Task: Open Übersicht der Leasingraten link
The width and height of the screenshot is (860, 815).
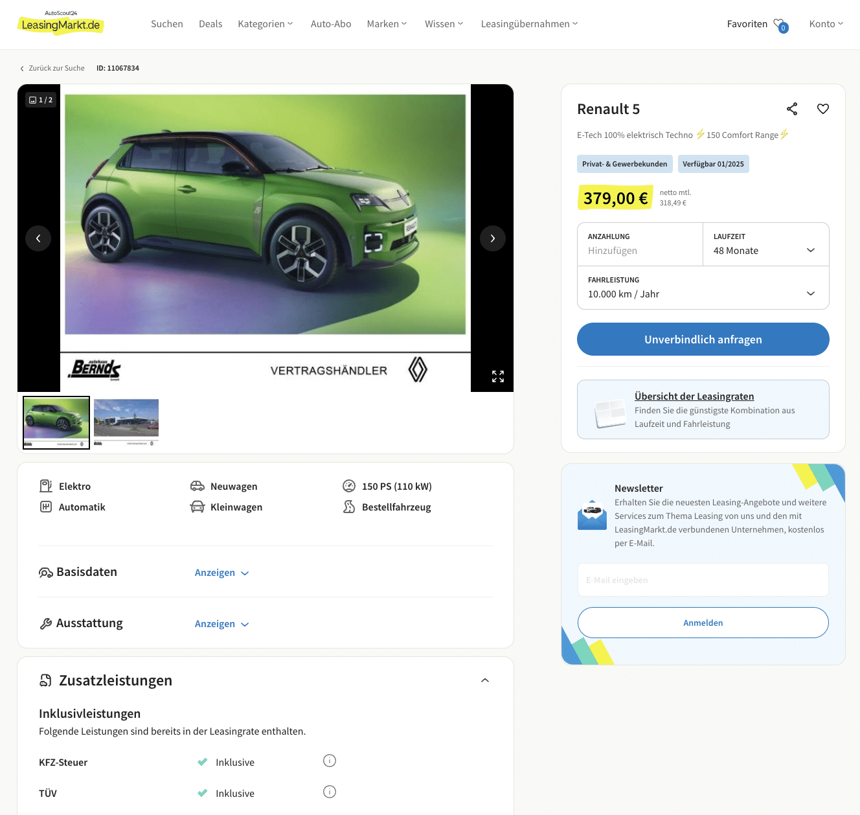Action: pos(694,396)
